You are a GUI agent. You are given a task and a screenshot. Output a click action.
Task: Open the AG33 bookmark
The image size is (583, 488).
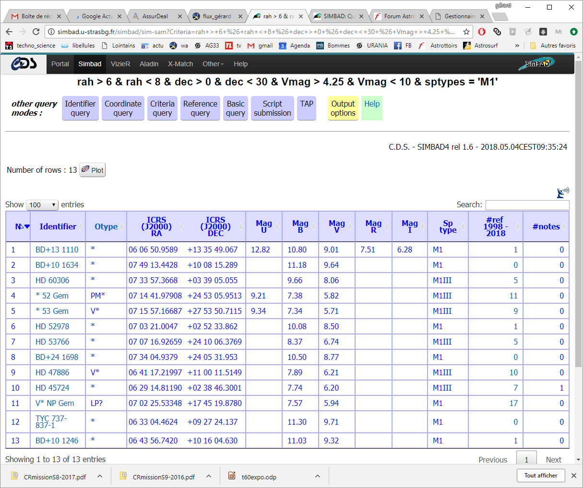(207, 46)
